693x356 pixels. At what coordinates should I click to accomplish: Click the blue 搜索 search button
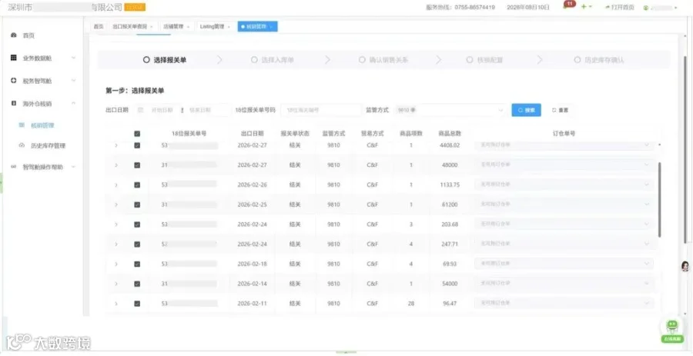tap(526, 110)
